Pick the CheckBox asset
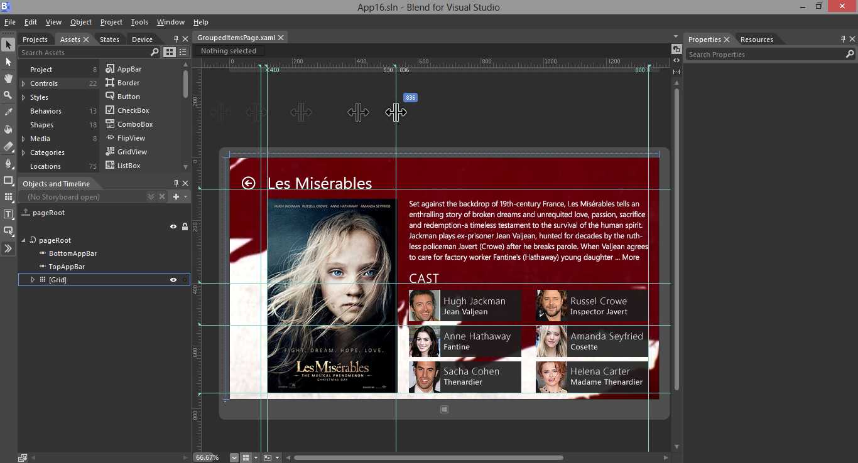 [x=127, y=110]
